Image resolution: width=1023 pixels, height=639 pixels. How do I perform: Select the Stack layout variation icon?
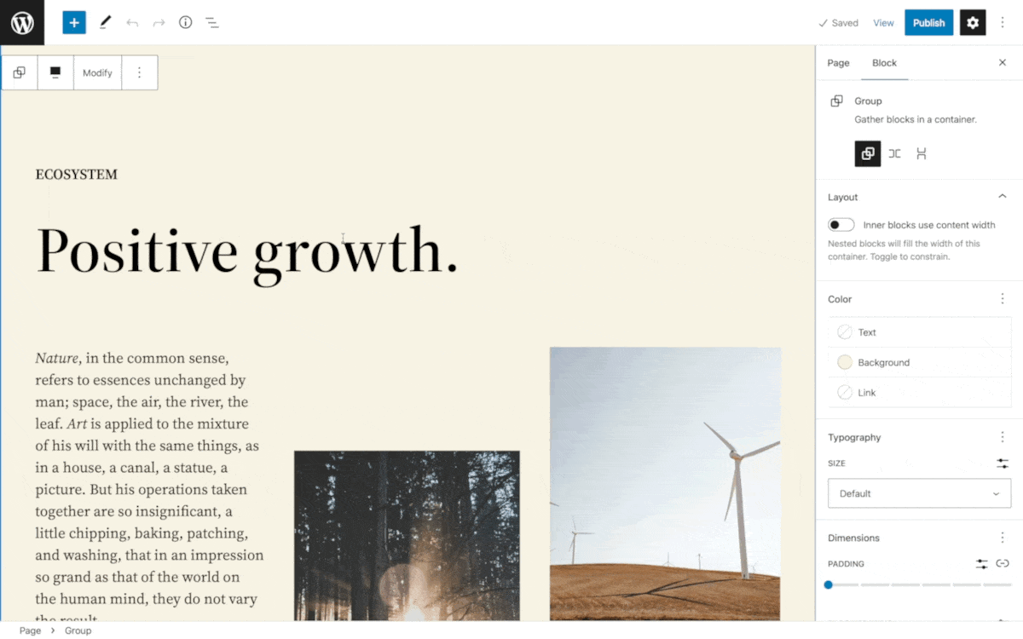pyautogui.click(x=921, y=154)
